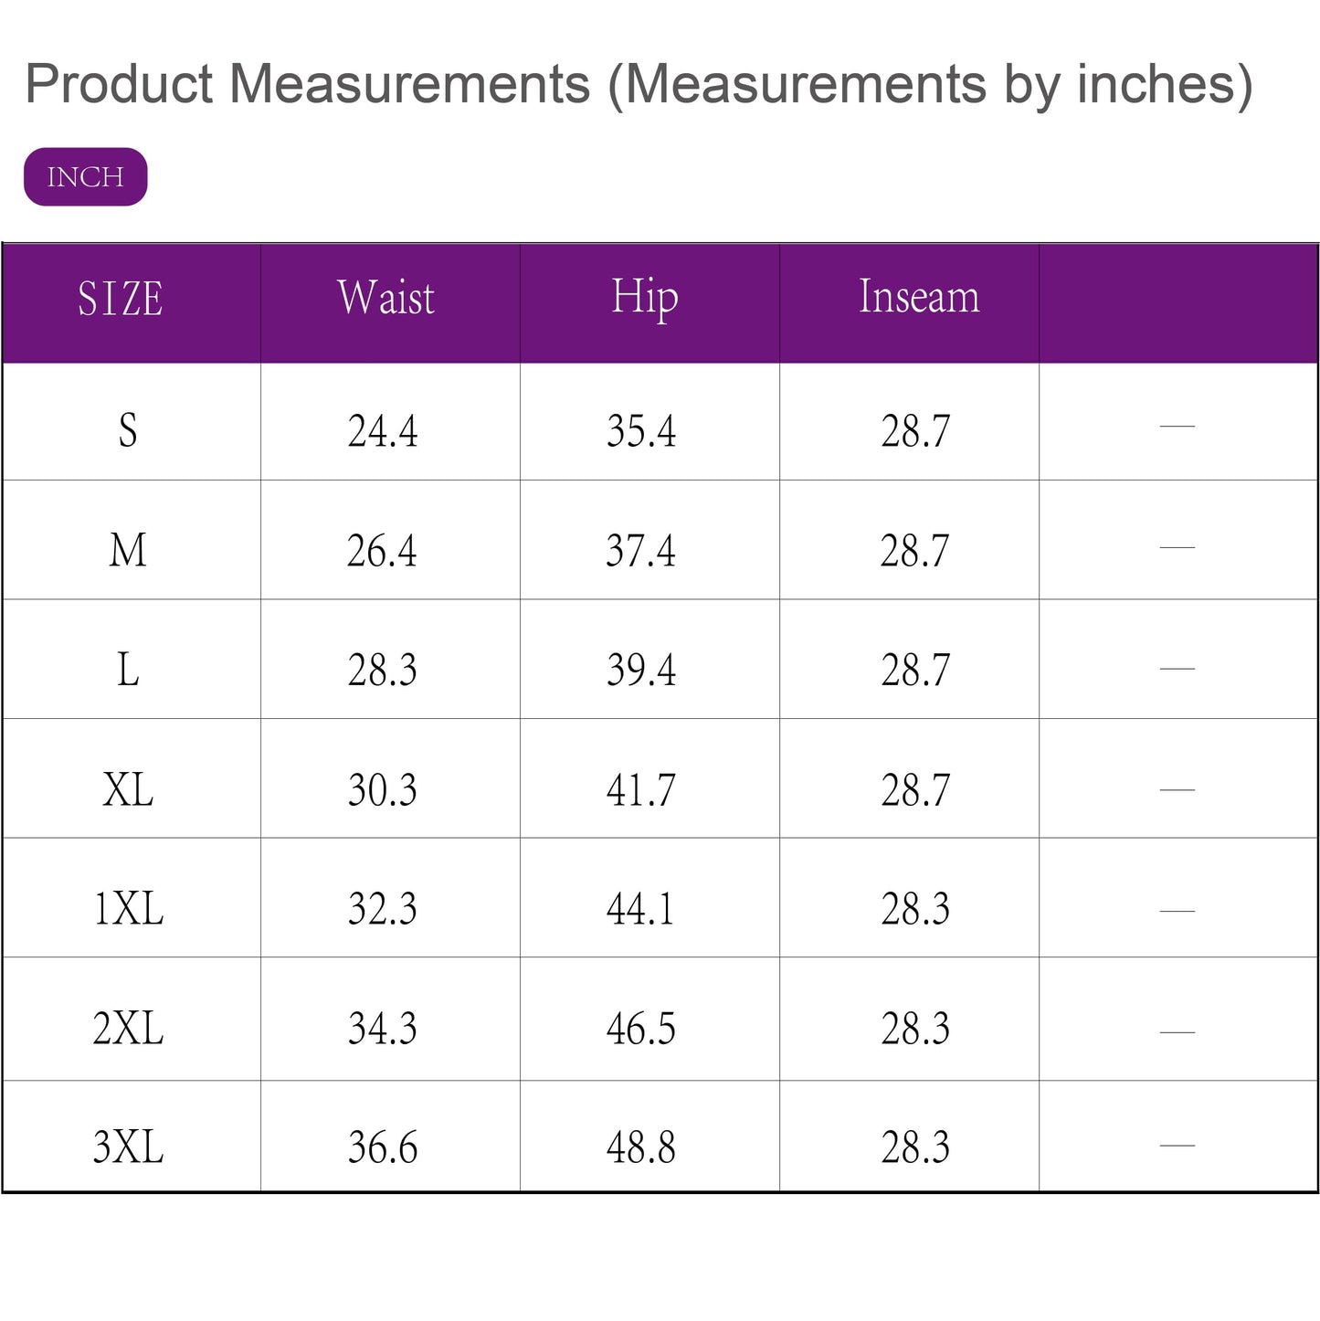The image size is (1320, 1321).
Task: Click the 36.6 waist value
Action: (383, 1147)
